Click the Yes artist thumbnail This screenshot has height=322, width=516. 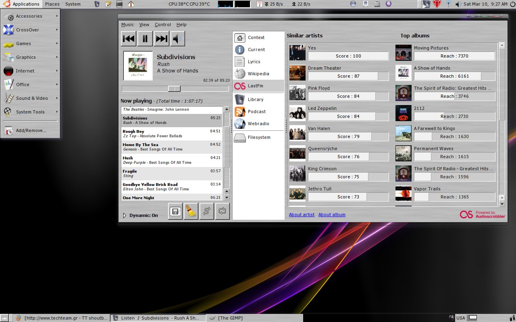[x=297, y=53]
